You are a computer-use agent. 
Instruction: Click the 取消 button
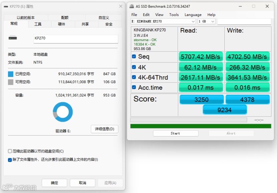coord(82,183)
